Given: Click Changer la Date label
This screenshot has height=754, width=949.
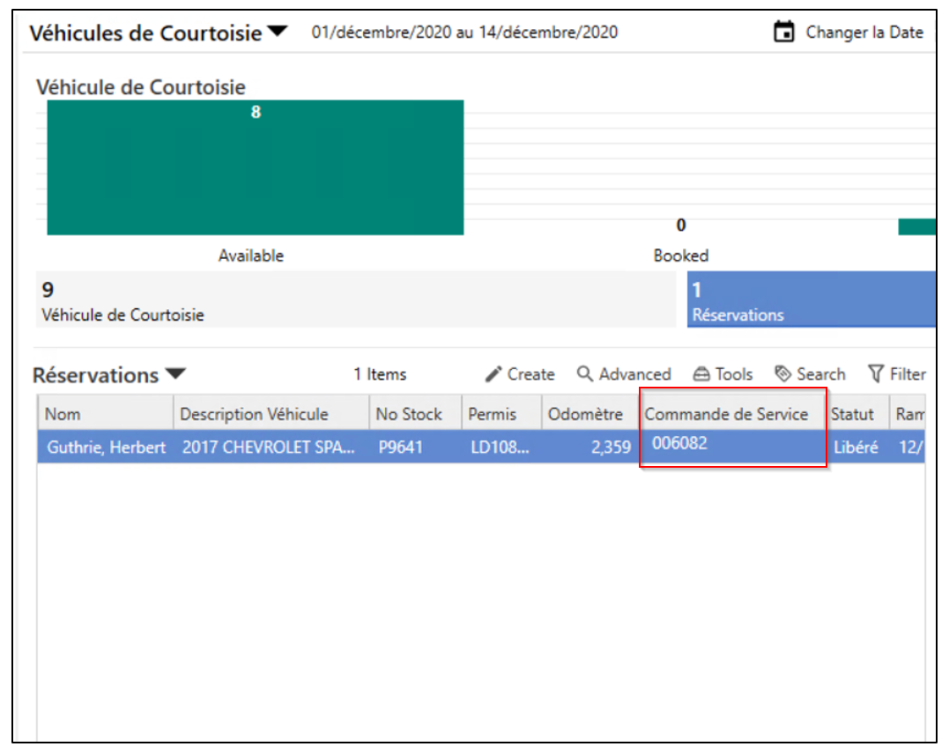Looking at the screenshot, I should pyautogui.click(x=864, y=32).
